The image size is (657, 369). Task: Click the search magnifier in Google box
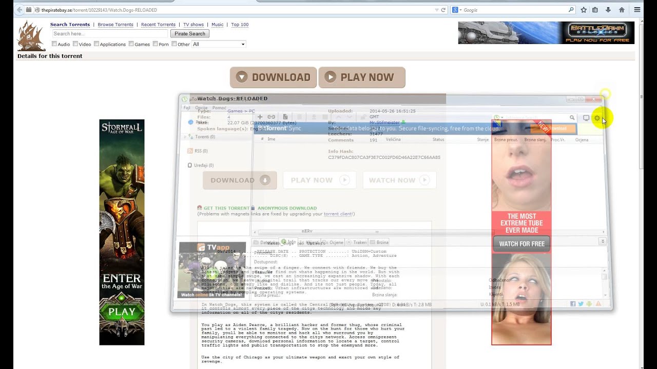pos(571,10)
